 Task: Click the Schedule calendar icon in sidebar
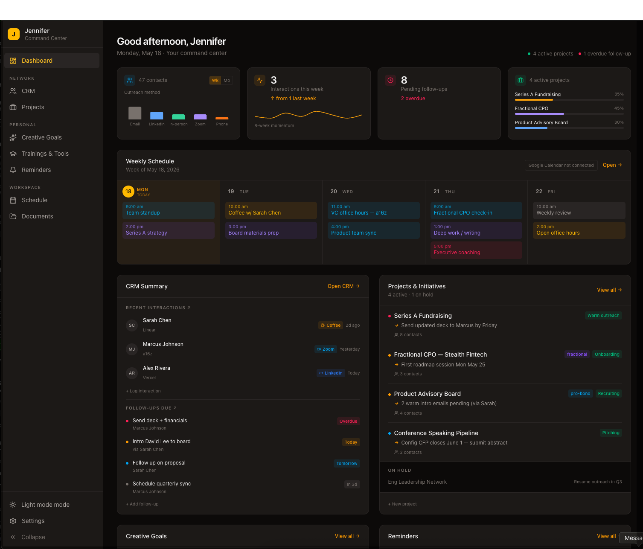point(13,200)
